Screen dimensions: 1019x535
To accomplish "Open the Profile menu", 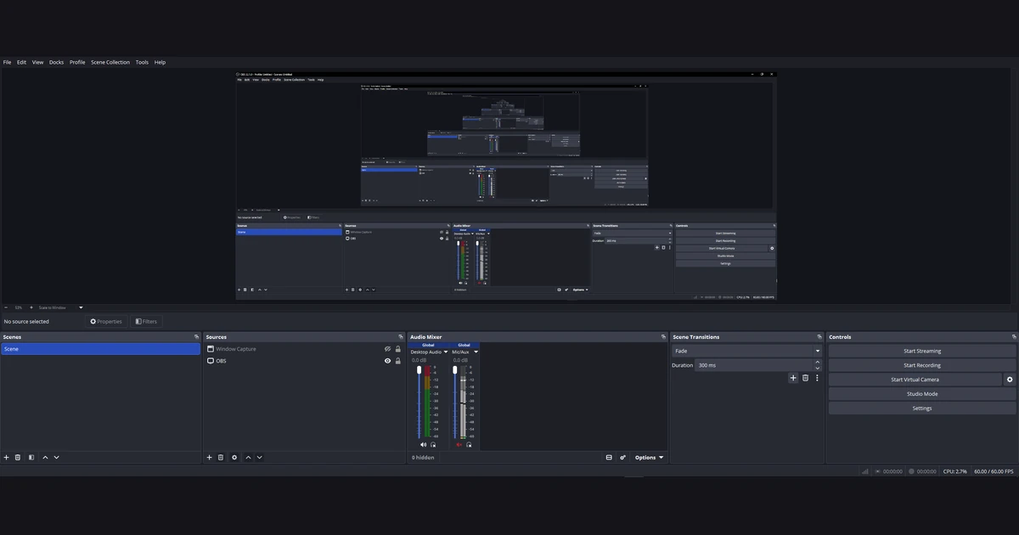I will point(77,62).
